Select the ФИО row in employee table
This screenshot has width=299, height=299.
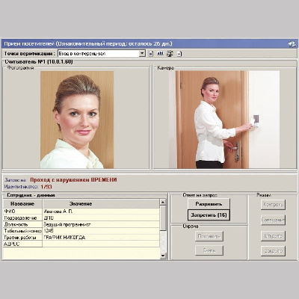(81, 212)
